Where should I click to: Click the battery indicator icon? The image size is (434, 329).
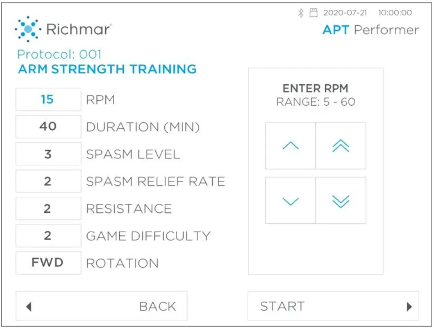312,13
